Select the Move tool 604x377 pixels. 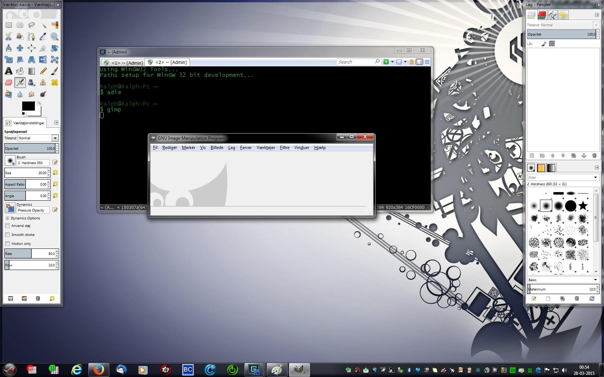tap(20, 48)
